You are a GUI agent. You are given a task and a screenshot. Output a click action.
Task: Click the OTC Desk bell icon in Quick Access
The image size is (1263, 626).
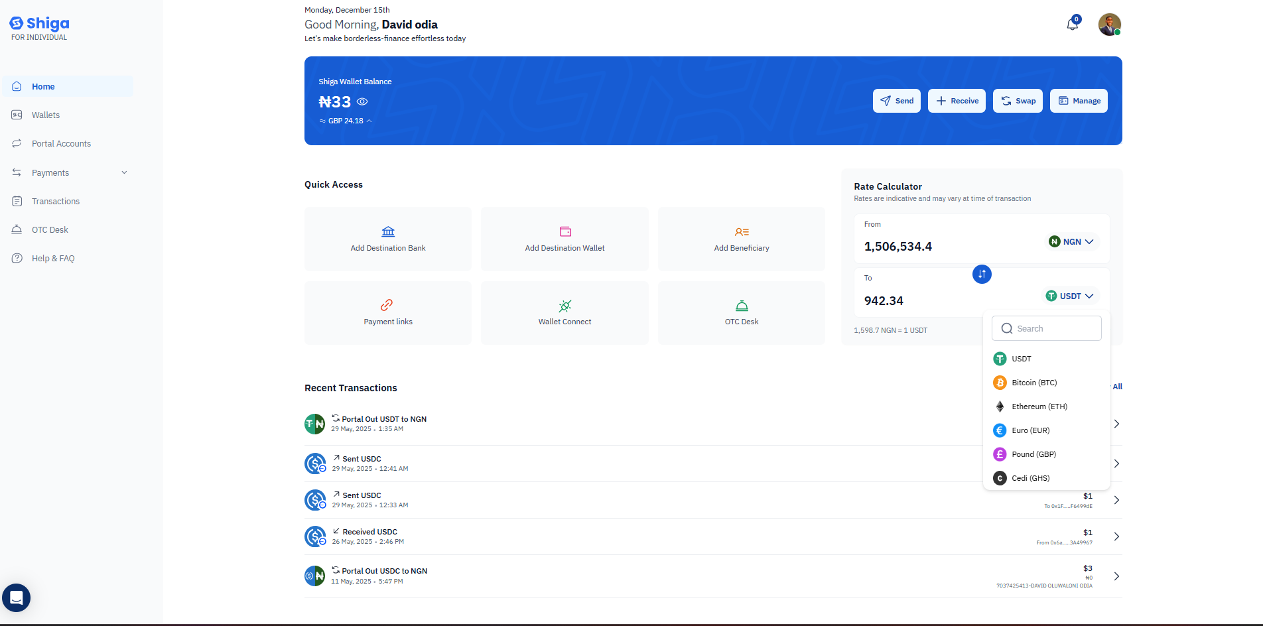(x=742, y=306)
